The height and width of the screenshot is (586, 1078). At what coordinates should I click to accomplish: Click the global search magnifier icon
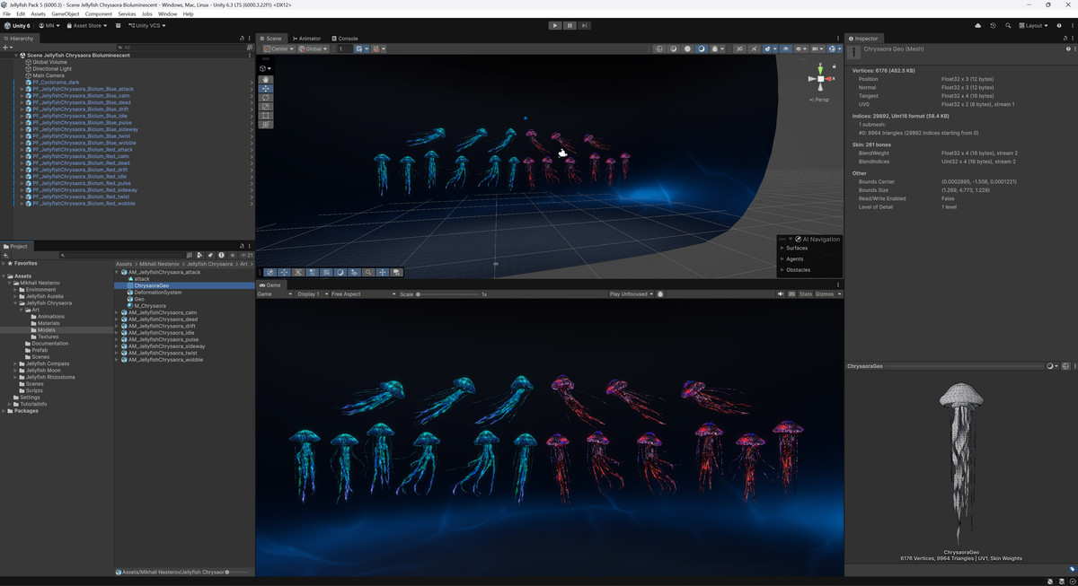(1008, 25)
